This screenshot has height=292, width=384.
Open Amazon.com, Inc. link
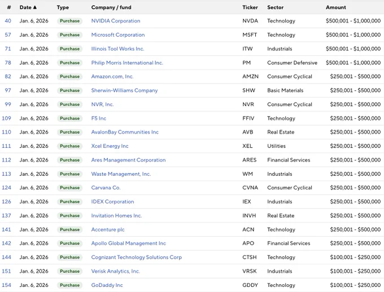112,76
